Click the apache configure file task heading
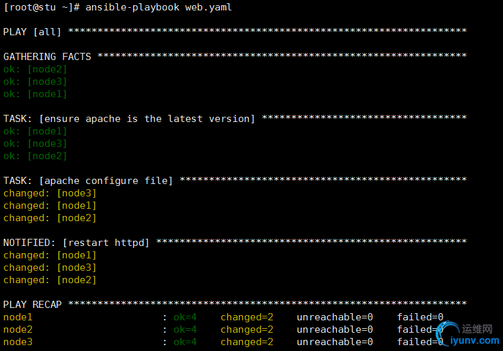Screen dimensions: 503x351 click(88, 181)
